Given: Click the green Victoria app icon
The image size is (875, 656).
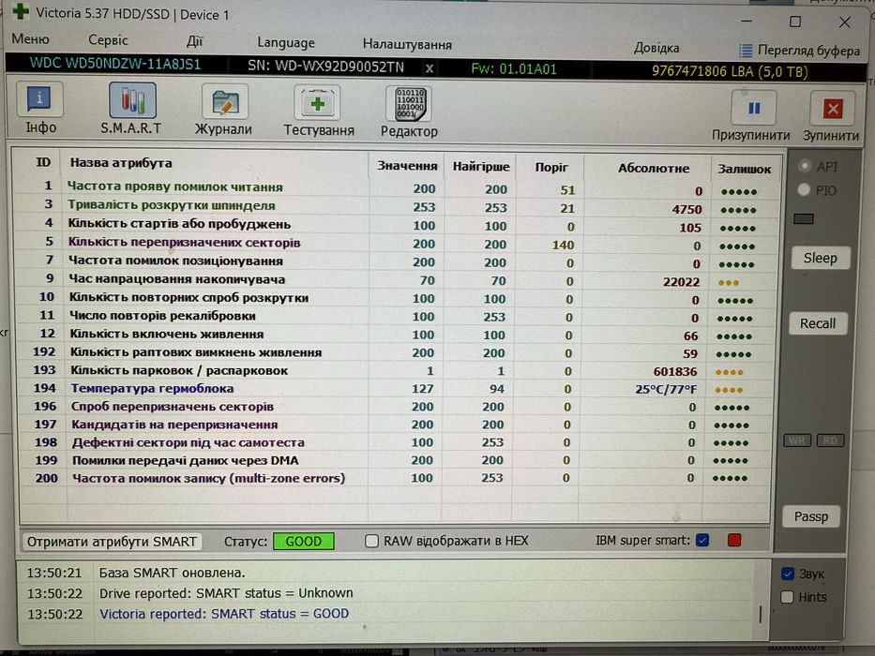Looking at the screenshot, I should [x=20, y=11].
